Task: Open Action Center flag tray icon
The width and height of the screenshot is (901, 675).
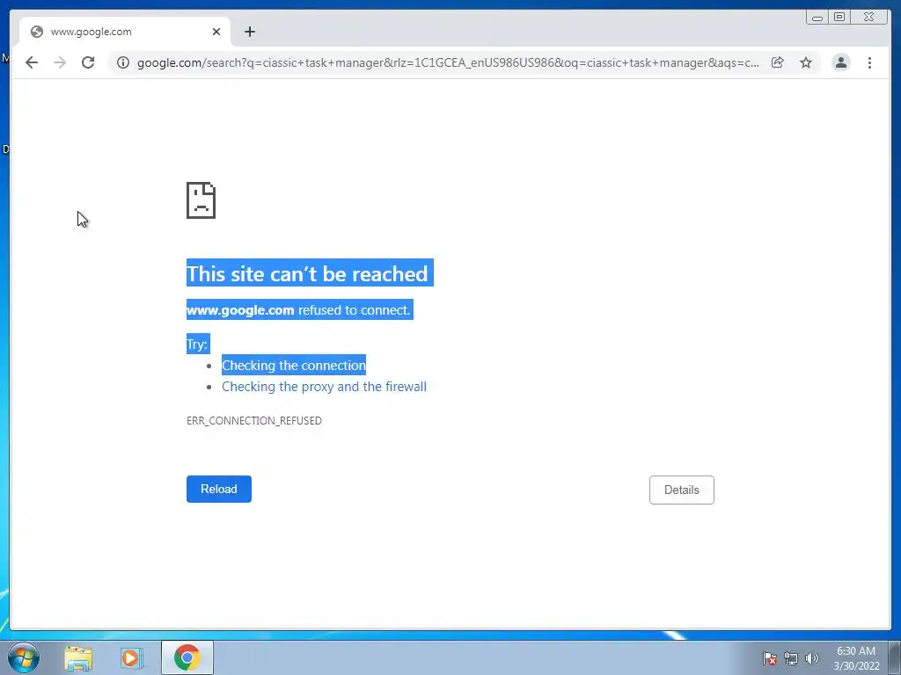Action: tap(770, 658)
